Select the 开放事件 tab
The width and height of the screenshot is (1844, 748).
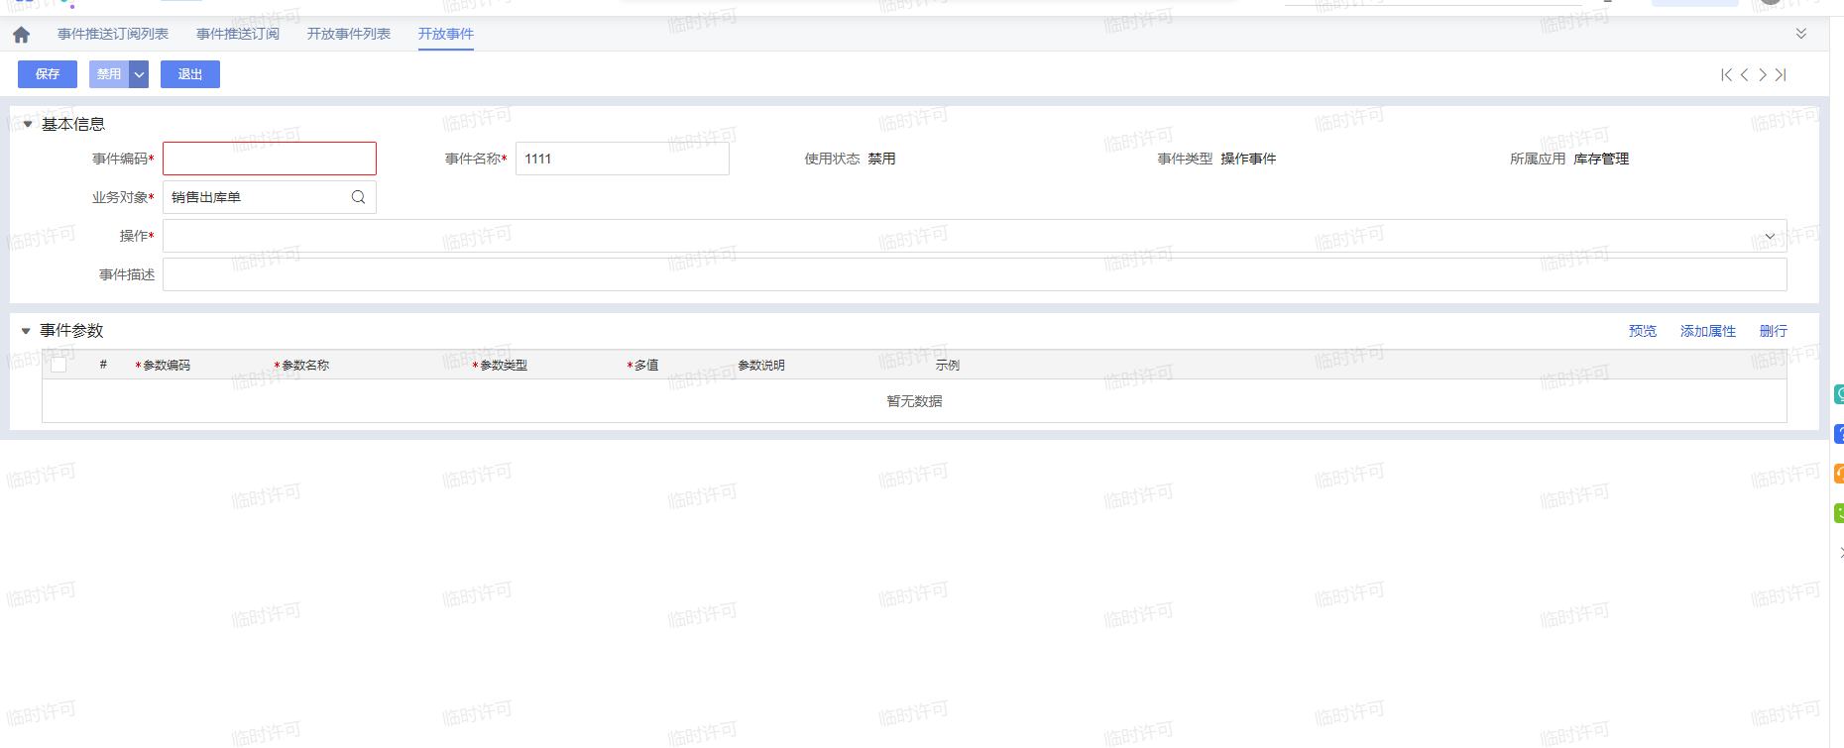pyautogui.click(x=446, y=34)
